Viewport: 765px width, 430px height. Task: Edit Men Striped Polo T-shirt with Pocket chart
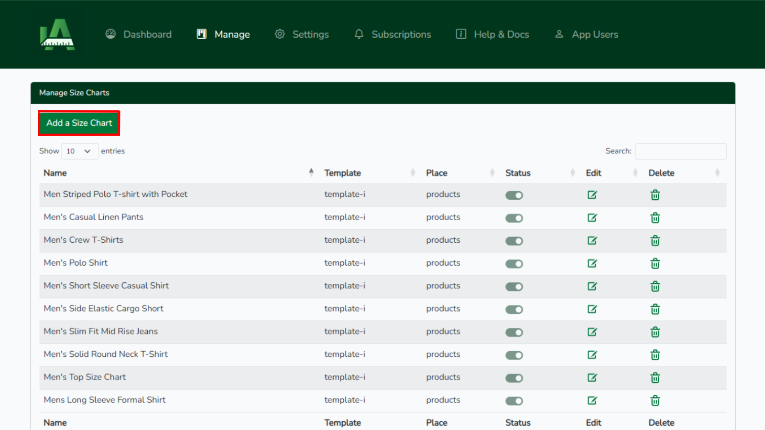point(592,195)
